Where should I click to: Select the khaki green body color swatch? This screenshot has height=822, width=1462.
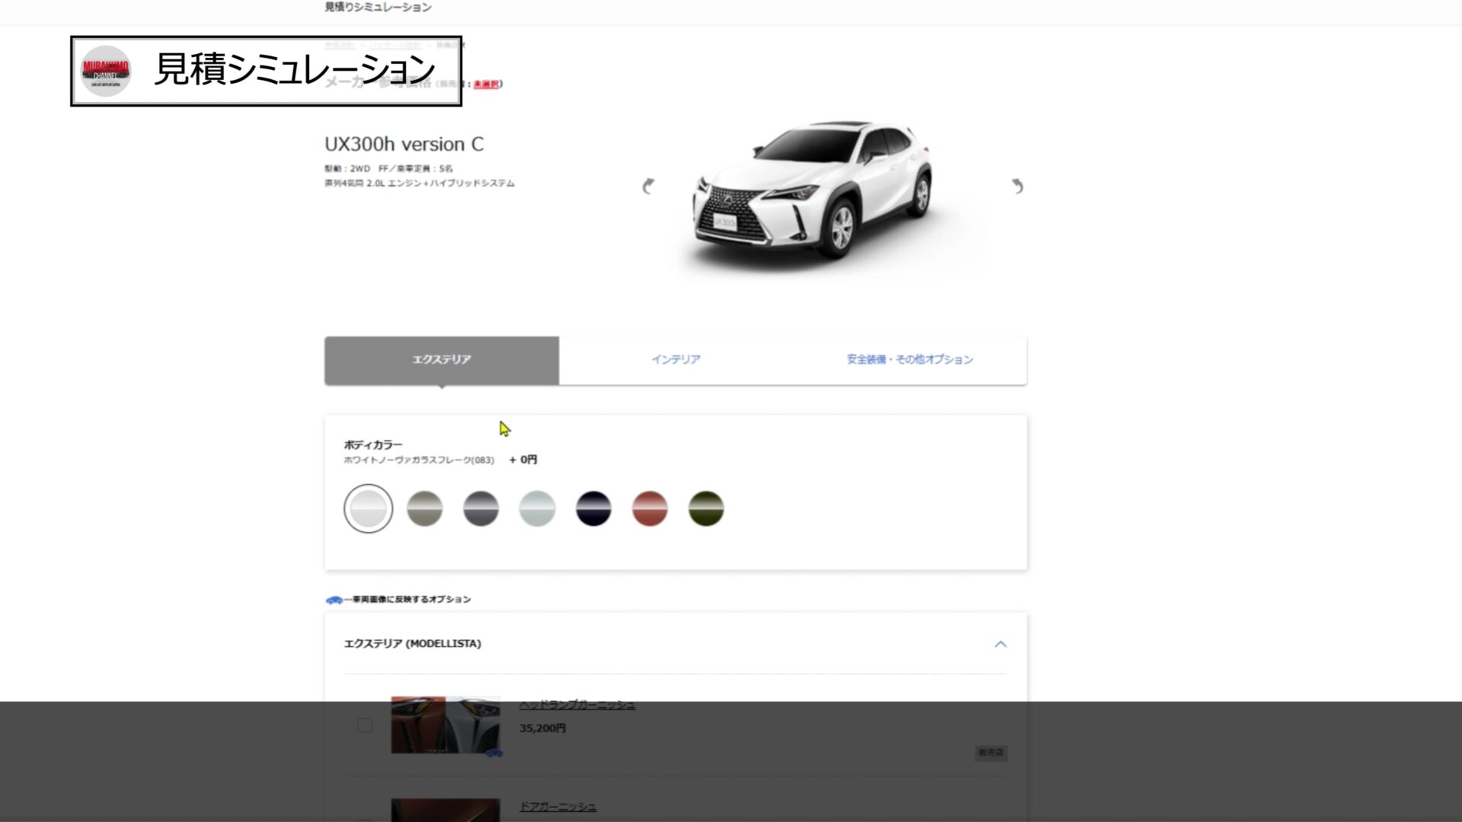[706, 508]
